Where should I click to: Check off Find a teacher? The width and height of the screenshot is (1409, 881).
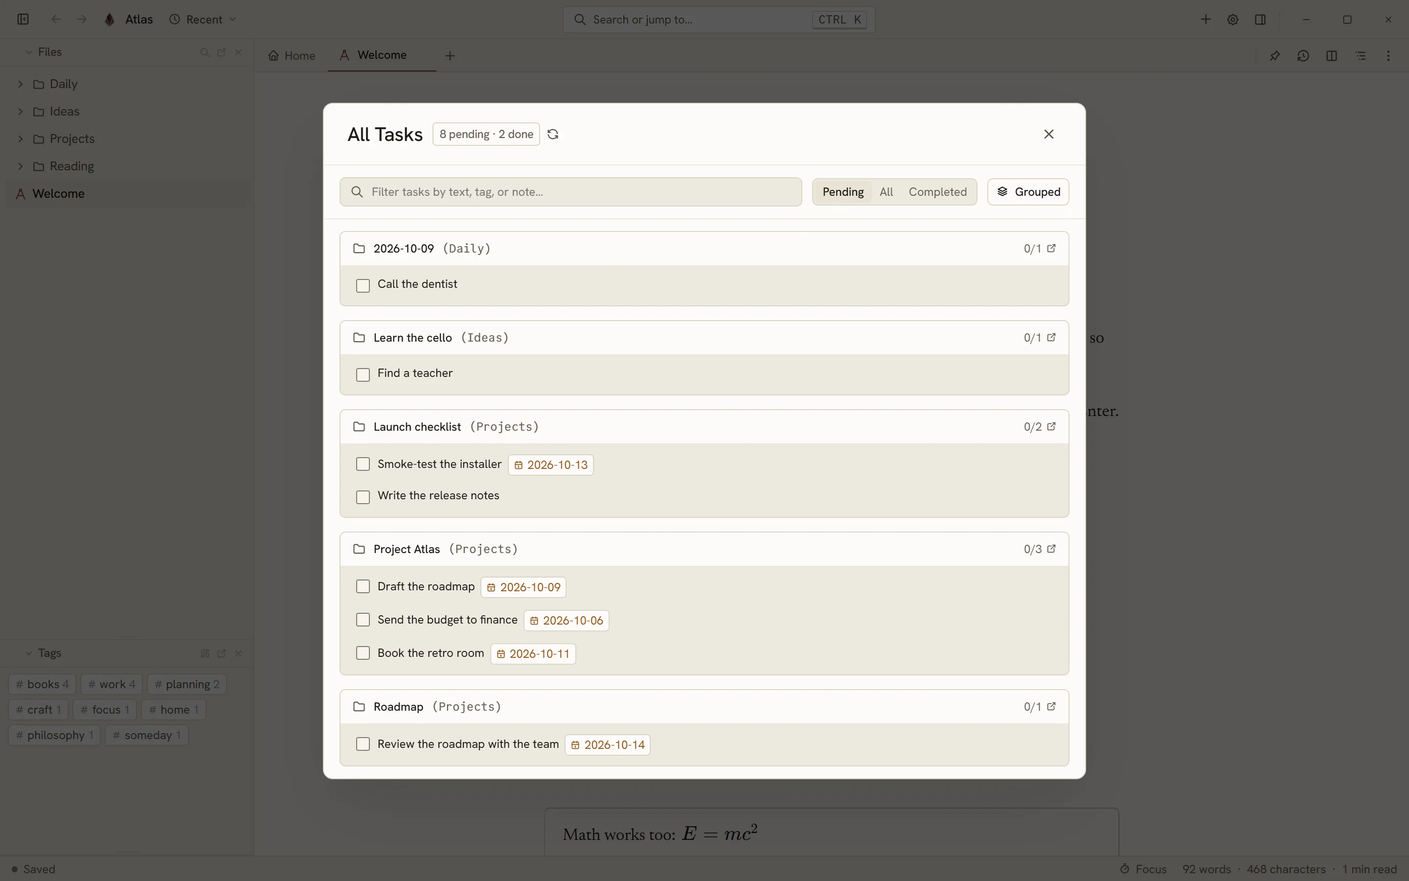tap(363, 374)
